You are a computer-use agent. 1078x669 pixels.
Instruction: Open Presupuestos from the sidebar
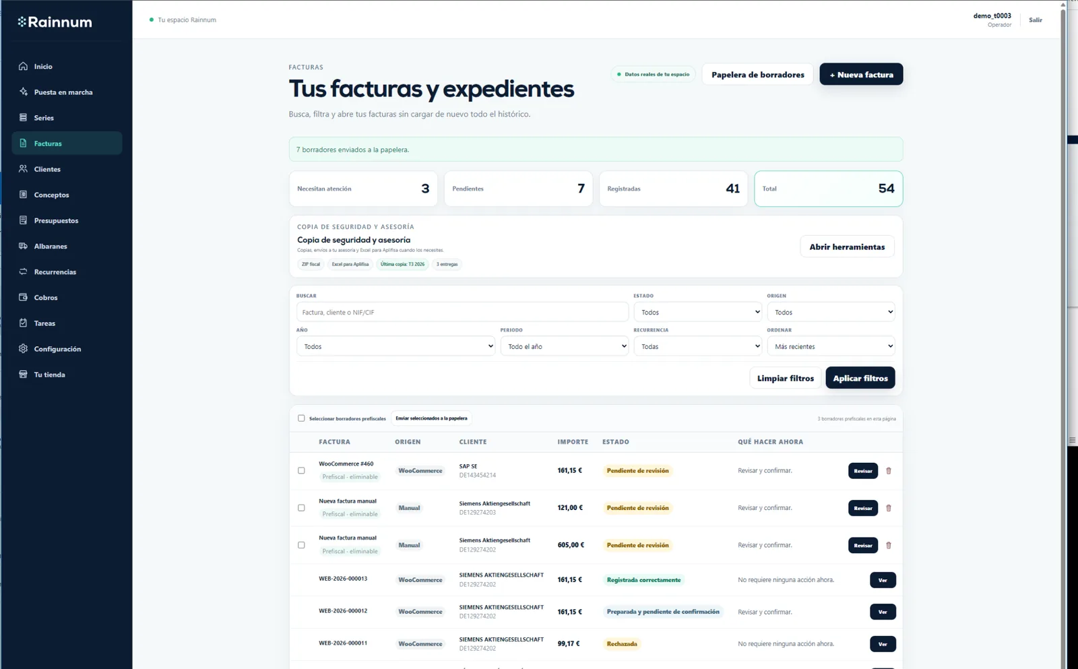67,220
